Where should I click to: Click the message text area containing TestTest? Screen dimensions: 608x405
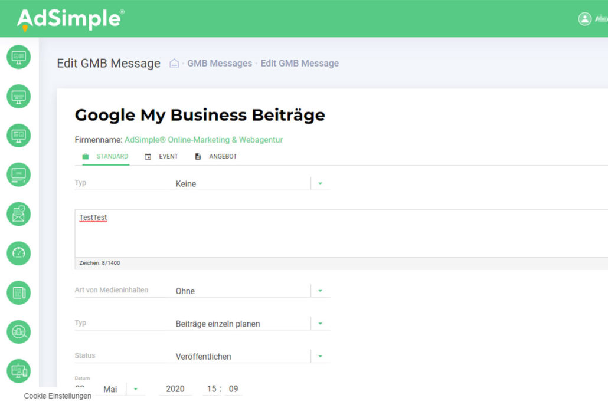[x=341, y=233]
